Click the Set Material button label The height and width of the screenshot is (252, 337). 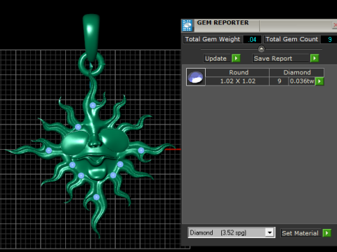[x=300, y=233]
